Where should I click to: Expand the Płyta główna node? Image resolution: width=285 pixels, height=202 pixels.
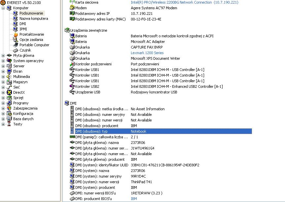[3, 55]
